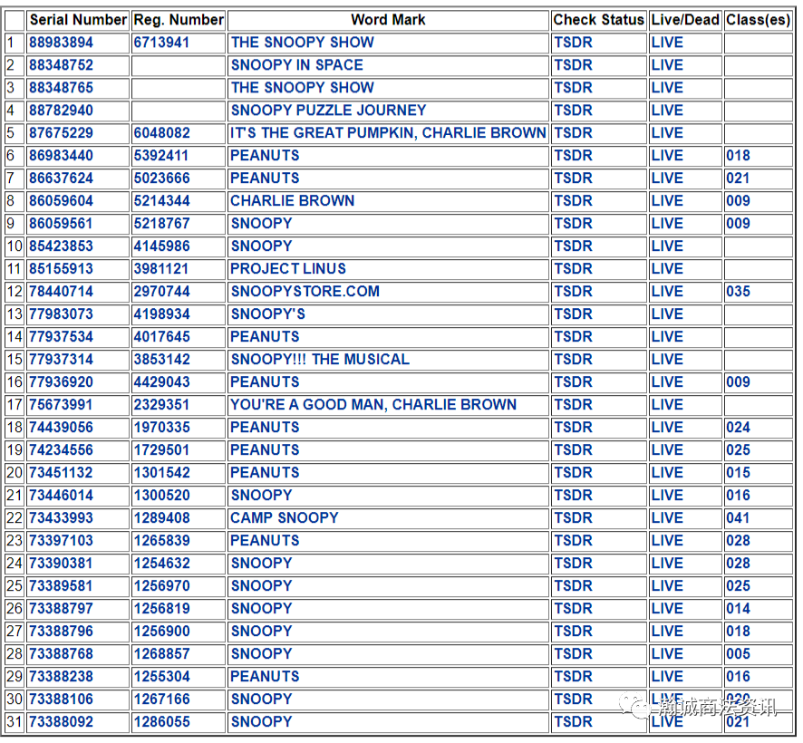The width and height of the screenshot is (803, 743).
Task: Click registration number 5218767
Action: pyautogui.click(x=162, y=224)
